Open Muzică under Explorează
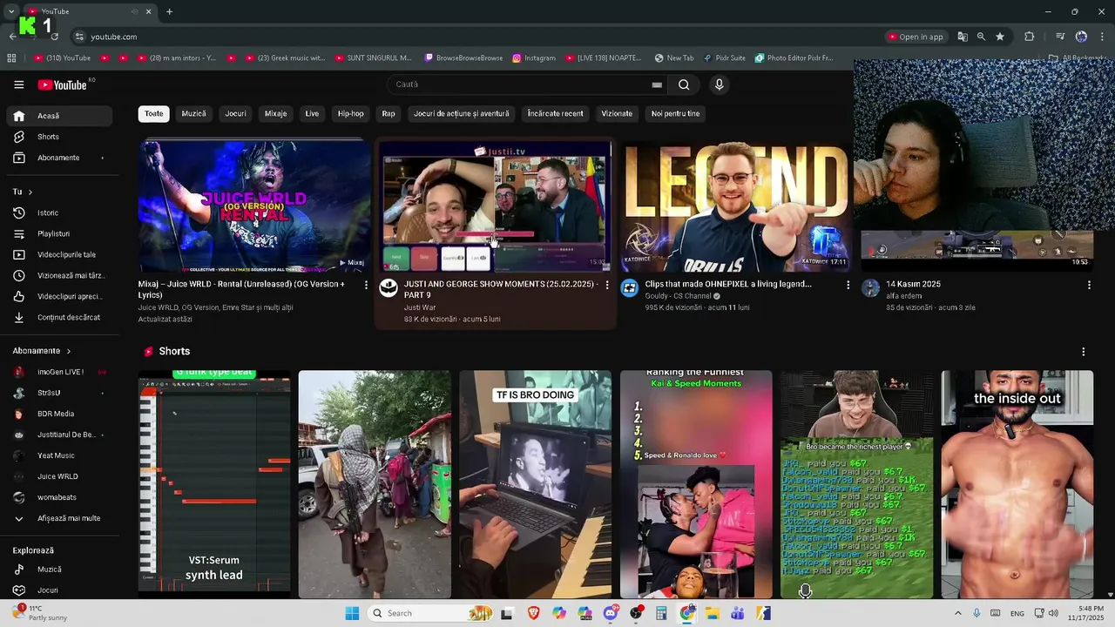This screenshot has width=1115, height=627. 59,569
